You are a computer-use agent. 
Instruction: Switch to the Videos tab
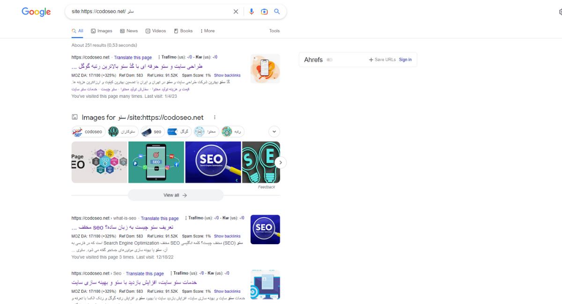[156, 31]
